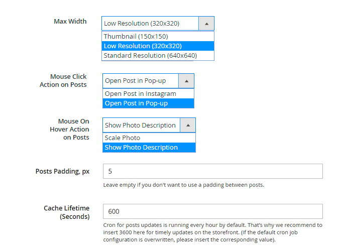Viewport: 341px width, 251px height.
Task: Open the Mouse Click Action select box
Action: tap(142, 81)
